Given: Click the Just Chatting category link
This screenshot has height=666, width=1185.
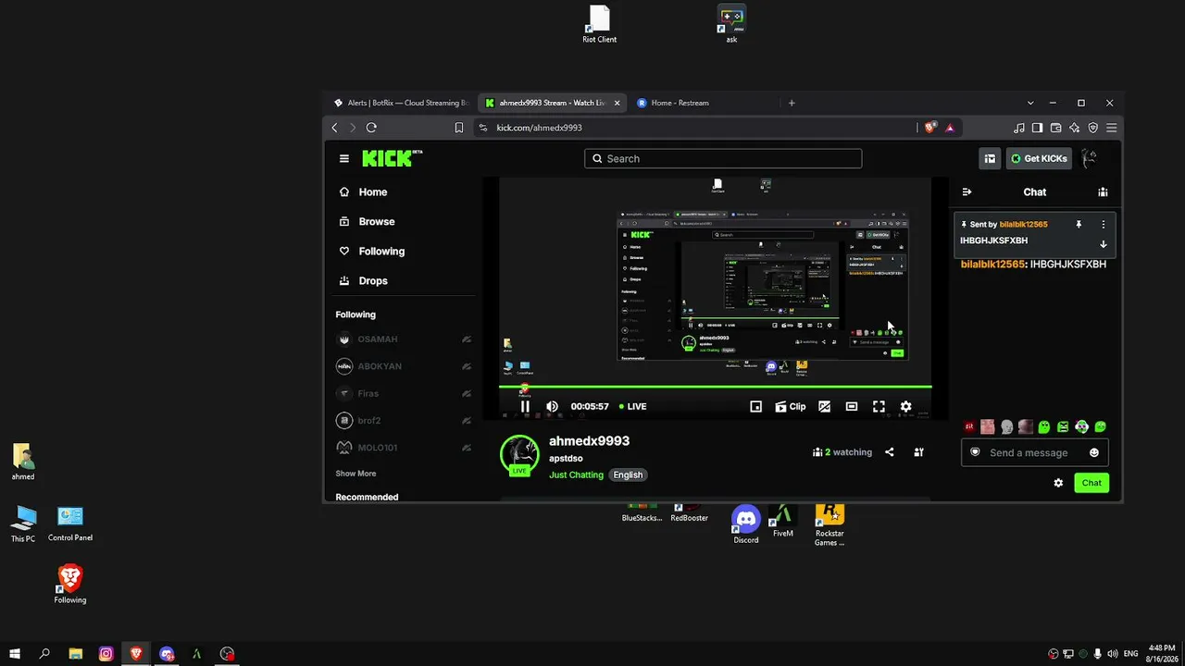Looking at the screenshot, I should [576, 475].
